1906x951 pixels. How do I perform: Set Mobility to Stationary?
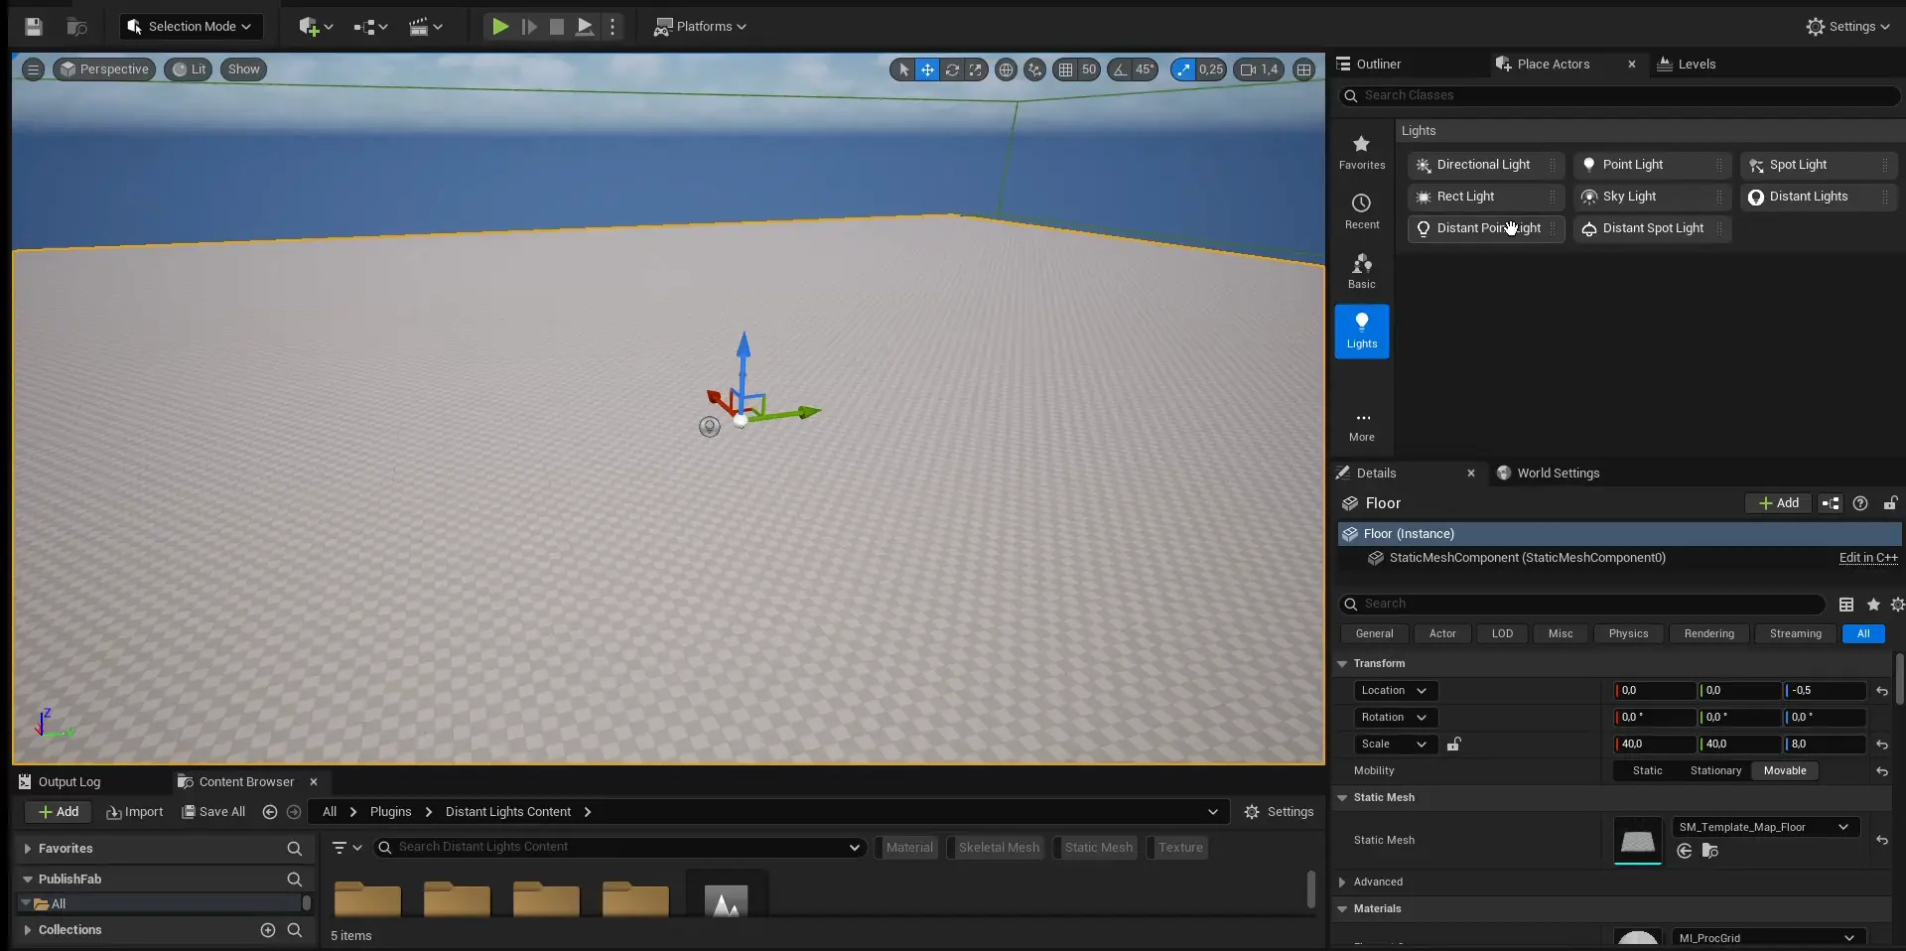tap(1715, 771)
